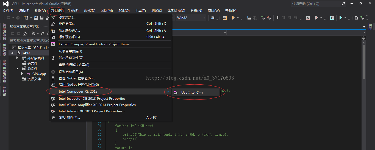Click the red Advisor start arrow
This screenshot has height=150, width=375.
(316, 18)
